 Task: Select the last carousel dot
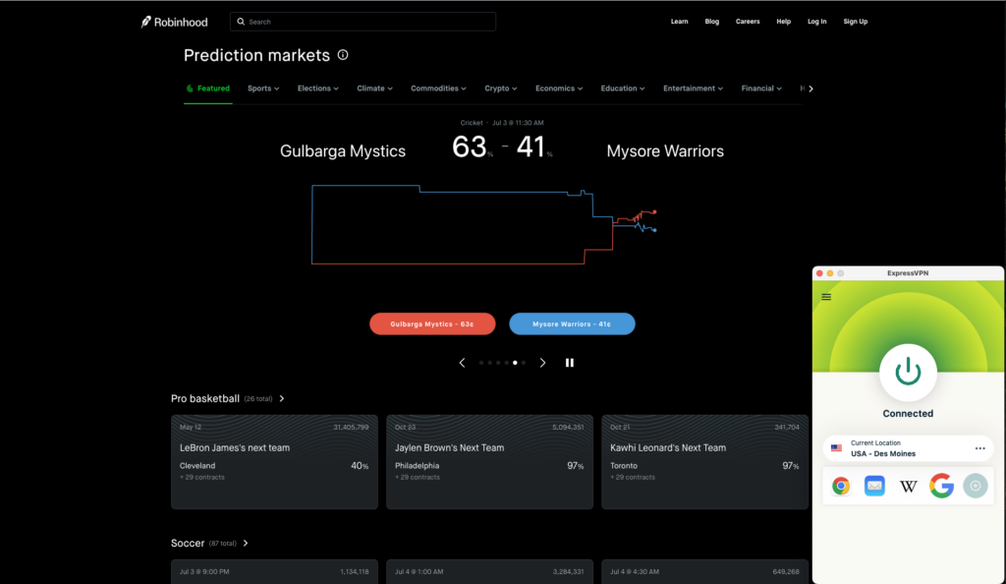tap(524, 363)
